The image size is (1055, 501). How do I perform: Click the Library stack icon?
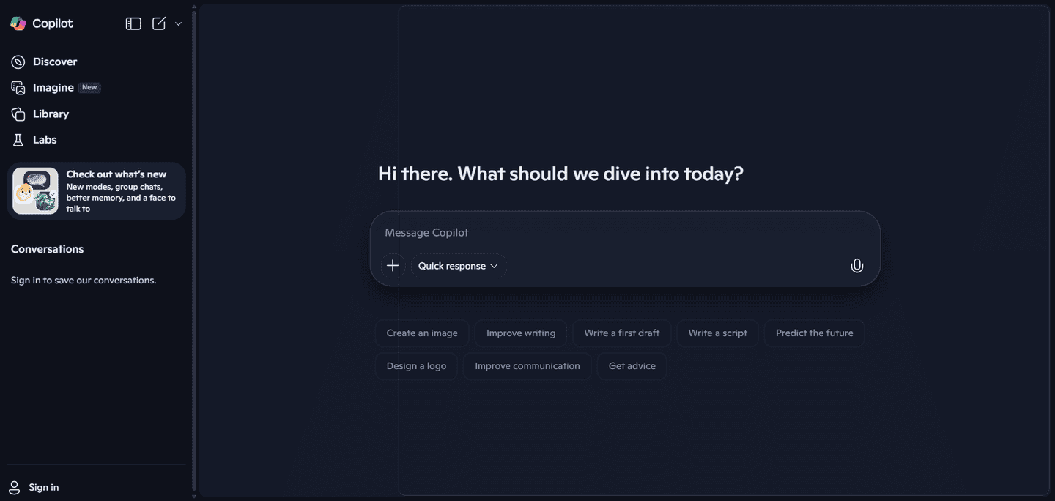pos(18,114)
